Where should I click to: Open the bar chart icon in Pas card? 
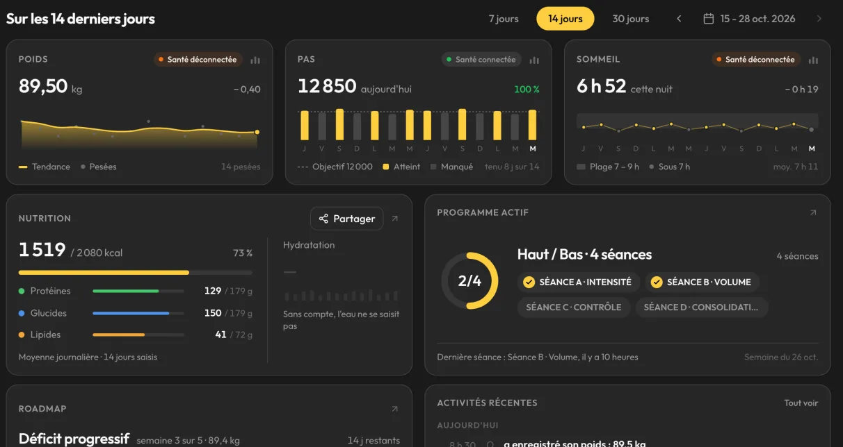click(x=534, y=60)
